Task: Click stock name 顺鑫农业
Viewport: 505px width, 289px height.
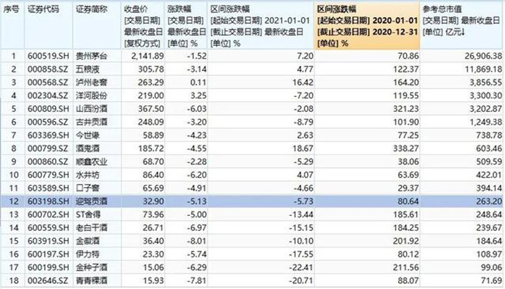Action: click(x=91, y=161)
